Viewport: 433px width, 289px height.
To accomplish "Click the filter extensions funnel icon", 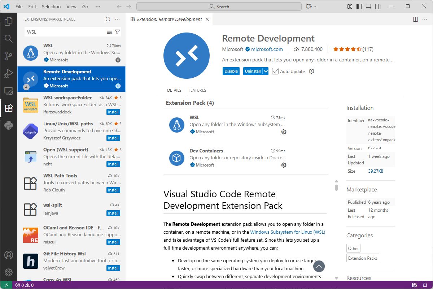I will (117, 32).
